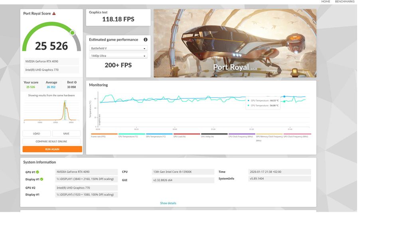Open the BENCHMARKS tab
Screen dimensions: 399x230
coord(345,2)
